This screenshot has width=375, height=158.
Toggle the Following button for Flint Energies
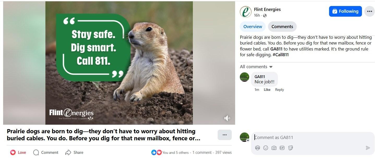click(x=345, y=11)
